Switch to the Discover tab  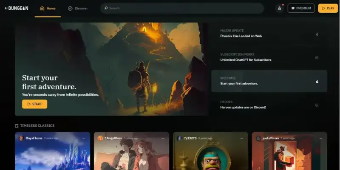(78, 8)
